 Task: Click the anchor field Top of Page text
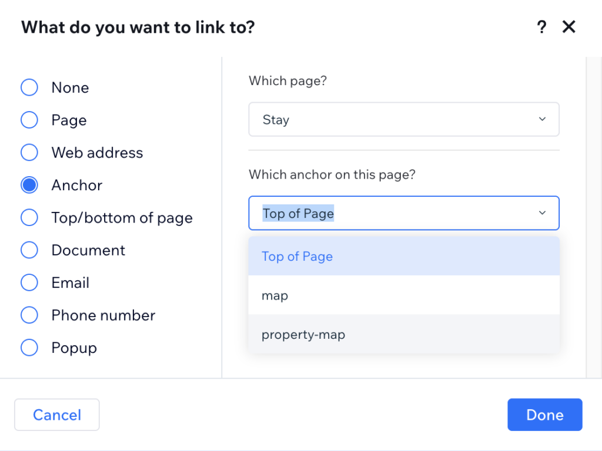click(x=298, y=213)
